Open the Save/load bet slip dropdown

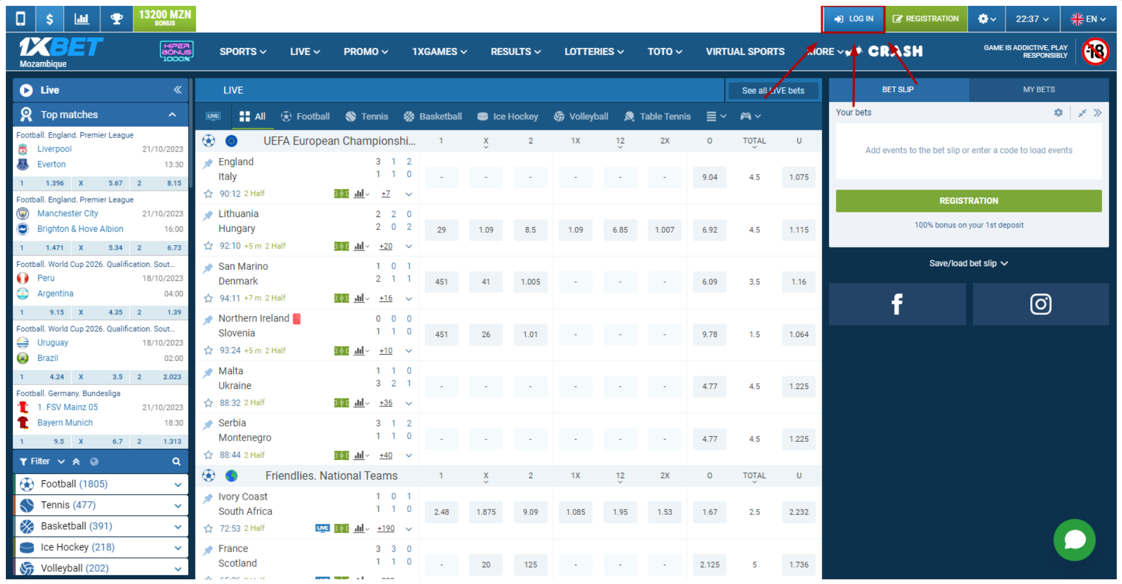click(968, 263)
